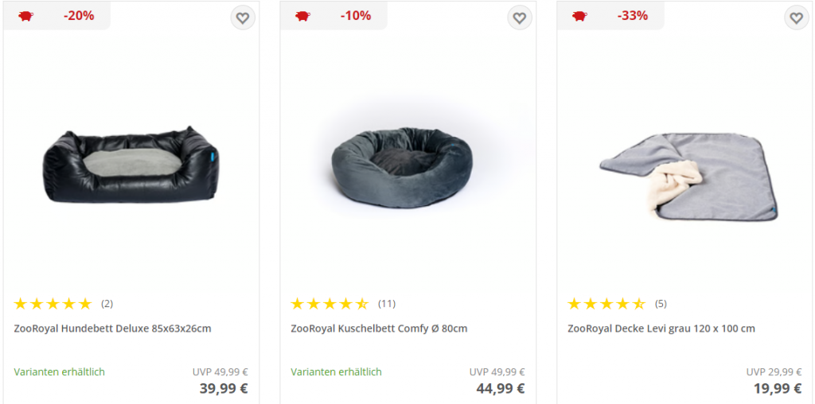Click star rating of Decke Levi grau
This screenshot has height=404, width=815.
606,304
